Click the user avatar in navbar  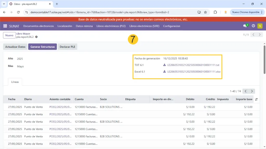click(260, 26)
